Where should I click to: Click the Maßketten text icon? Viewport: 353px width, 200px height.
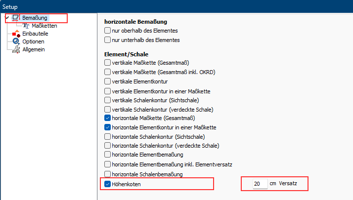point(26,26)
